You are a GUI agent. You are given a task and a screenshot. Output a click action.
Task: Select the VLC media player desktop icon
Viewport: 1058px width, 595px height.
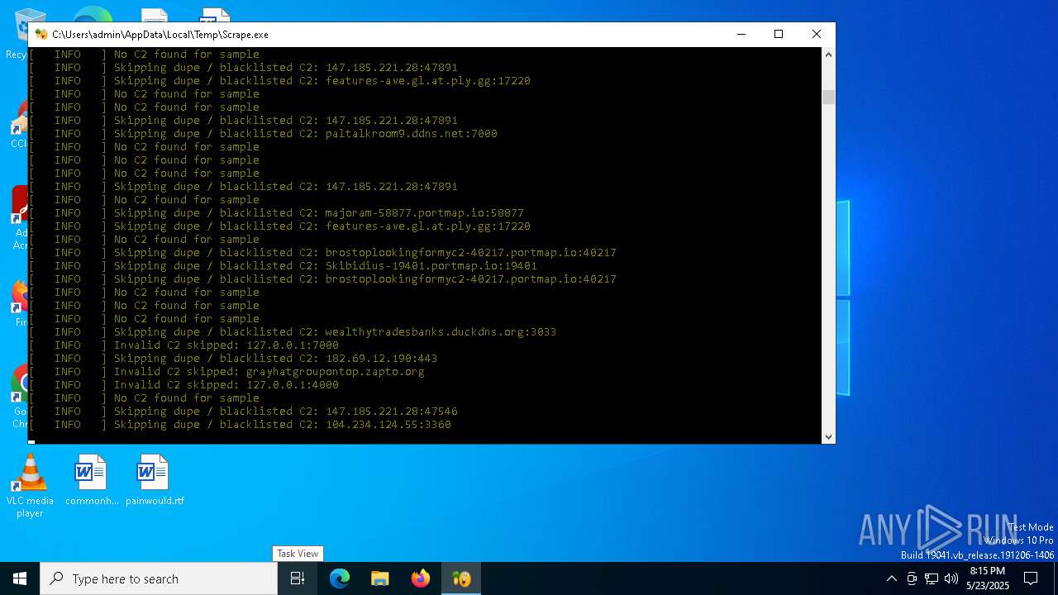pos(30,486)
